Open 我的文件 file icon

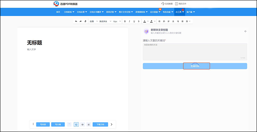click(176, 4)
